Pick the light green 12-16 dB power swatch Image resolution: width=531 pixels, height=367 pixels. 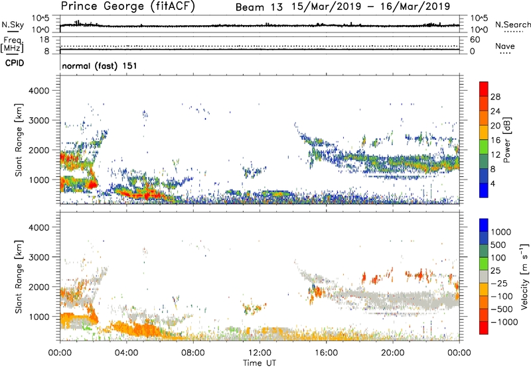tap(484, 147)
